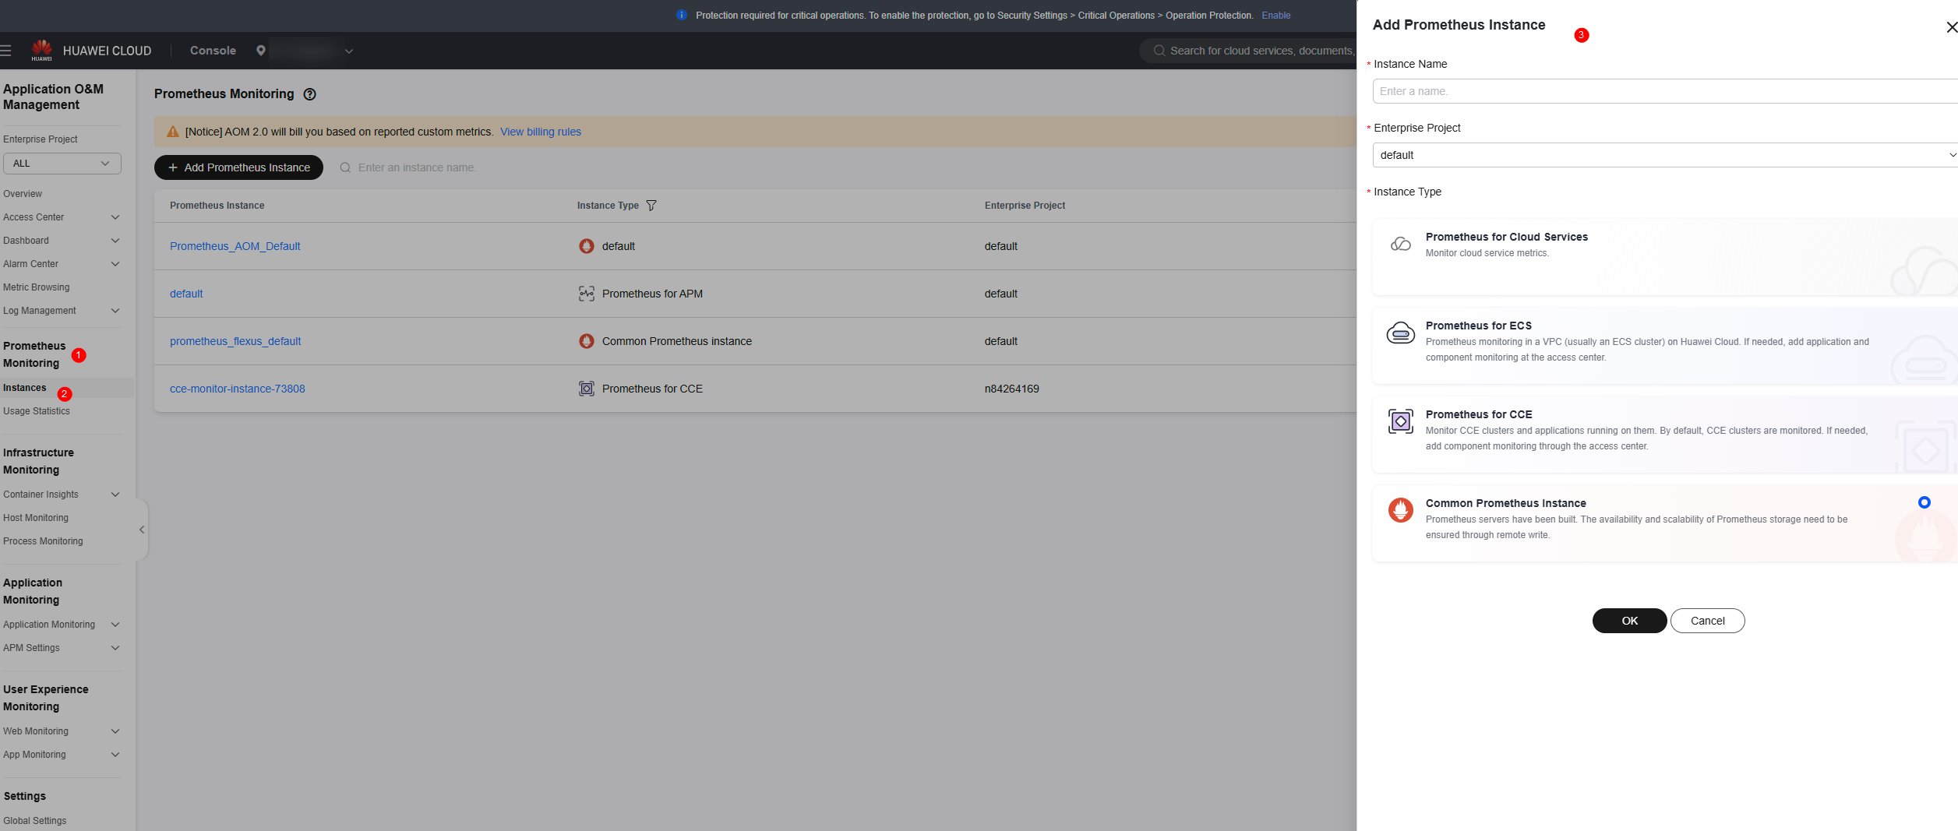Click the ECS icon on Prometheus for ECS card
Image resolution: width=1958 pixels, height=831 pixels.
point(1401,333)
